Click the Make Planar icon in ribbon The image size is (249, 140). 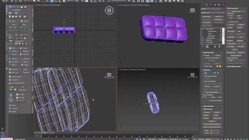coord(11,95)
